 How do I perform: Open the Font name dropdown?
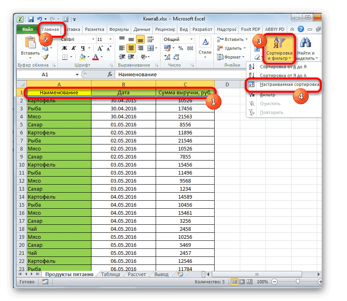pos(93,39)
